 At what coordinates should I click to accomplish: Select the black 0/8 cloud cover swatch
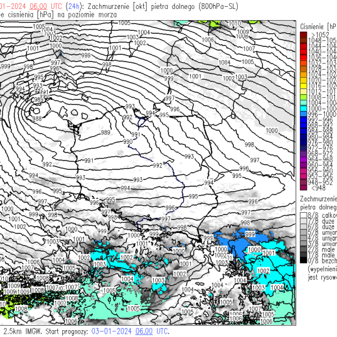coord(303,260)
